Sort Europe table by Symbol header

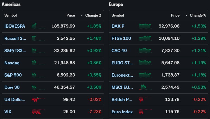click(118, 15)
